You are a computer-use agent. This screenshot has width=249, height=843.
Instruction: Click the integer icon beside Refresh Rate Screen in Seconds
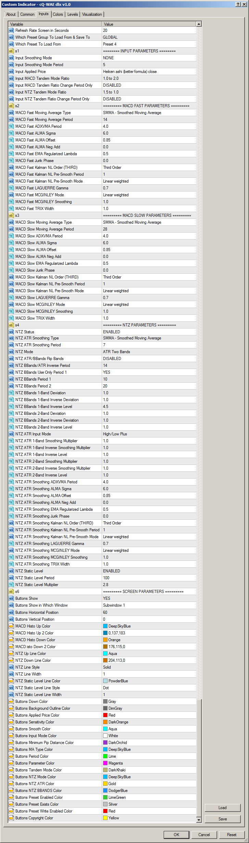click(x=11, y=30)
